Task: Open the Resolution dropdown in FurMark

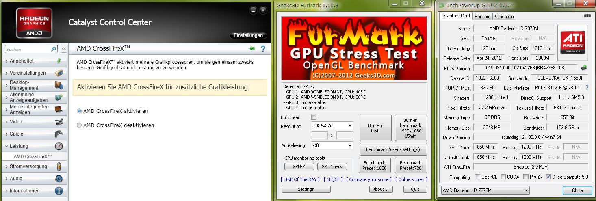Action: (x=332, y=126)
